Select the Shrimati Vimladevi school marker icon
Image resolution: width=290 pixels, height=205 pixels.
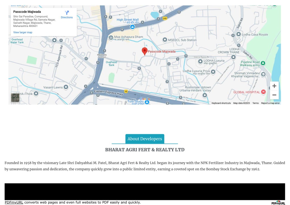click(263, 74)
